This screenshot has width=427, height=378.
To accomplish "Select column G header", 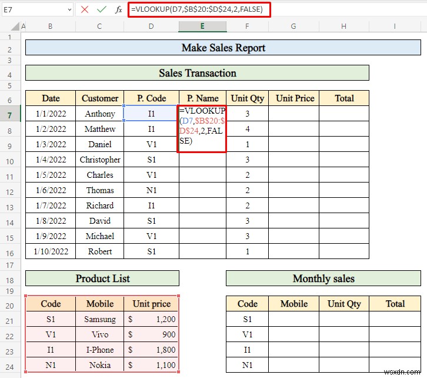I will pyautogui.click(x=293, y=26).
